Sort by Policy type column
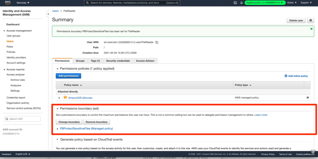This screenshot has width=318, height=159. (x=243, y=85)
